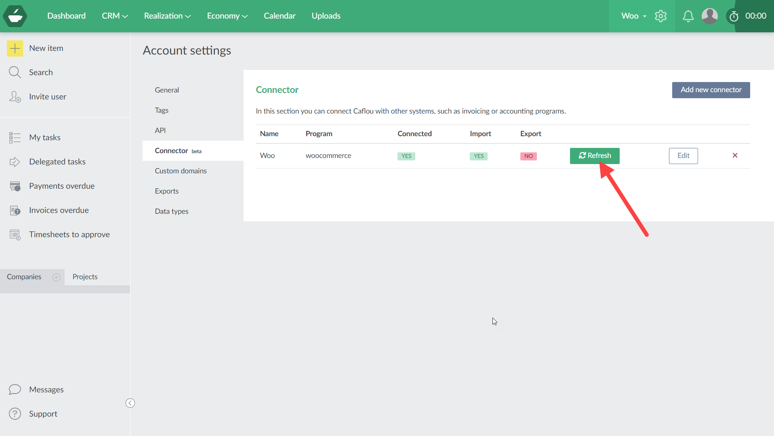774x436 pixels.
Task: Open Search from the sidebar
Action: pyautogui.click(x=15, y=72)
